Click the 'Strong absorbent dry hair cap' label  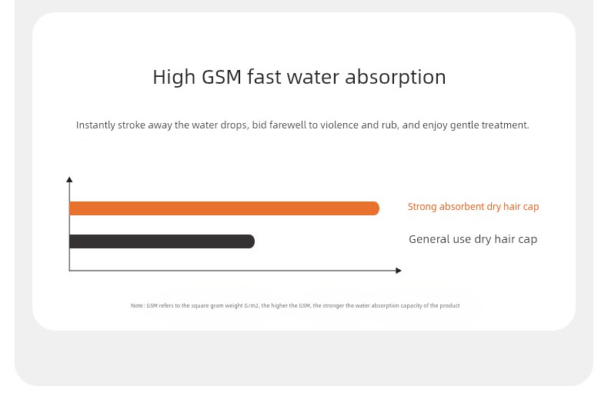473,207
